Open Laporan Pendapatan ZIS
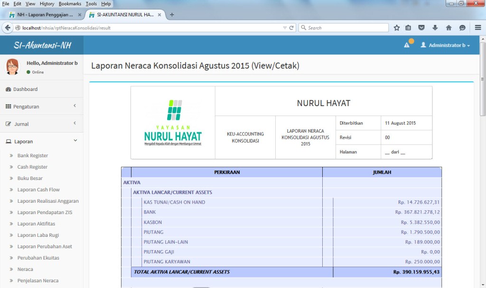The height and width of the screenshot is (288, 486). [45, 213]
